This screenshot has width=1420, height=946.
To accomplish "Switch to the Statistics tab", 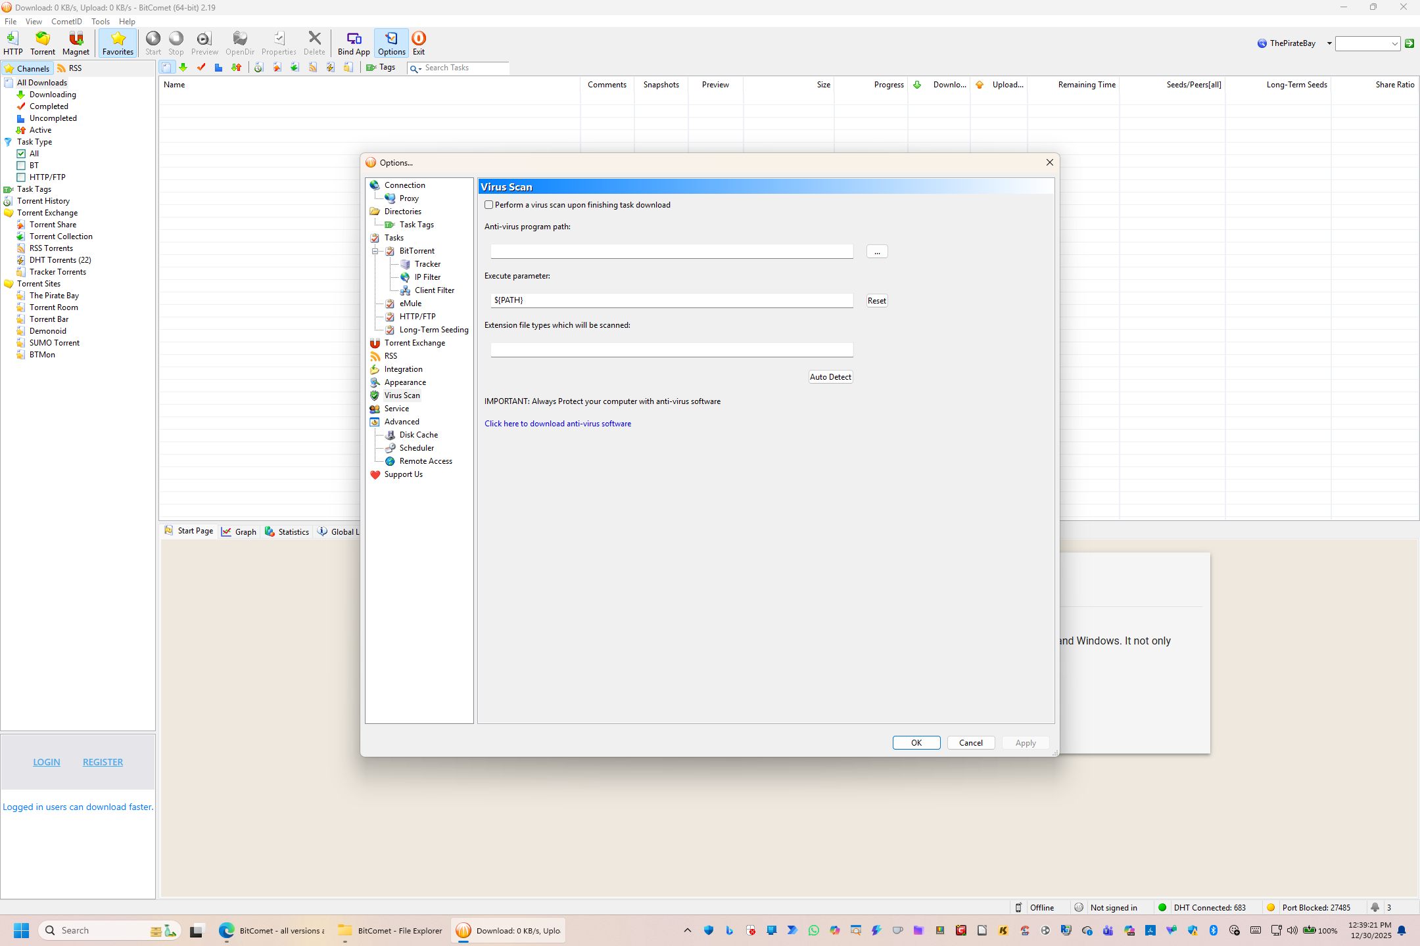I will [x=287, y=531].
